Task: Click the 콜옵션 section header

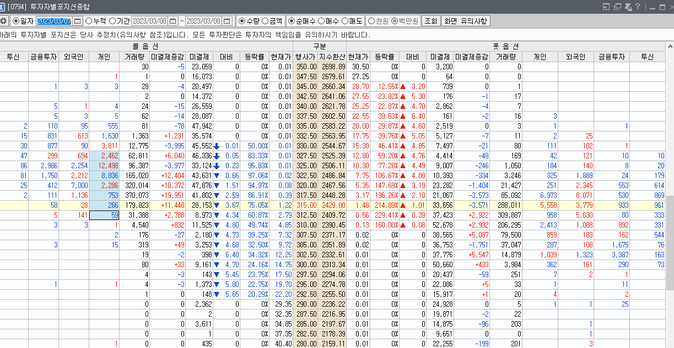Action: (146, 47)
